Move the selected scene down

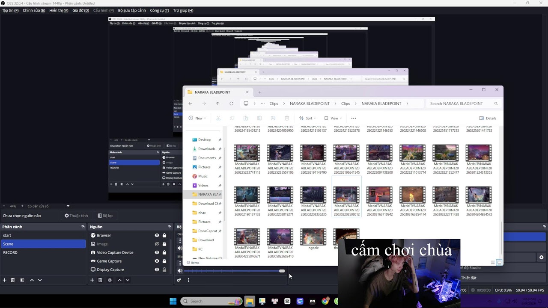40,280
